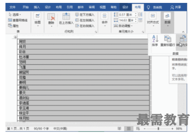This screenshot has width=192, height=134.
Task: Click distribute columns icon
Action: tap(140, 20)
